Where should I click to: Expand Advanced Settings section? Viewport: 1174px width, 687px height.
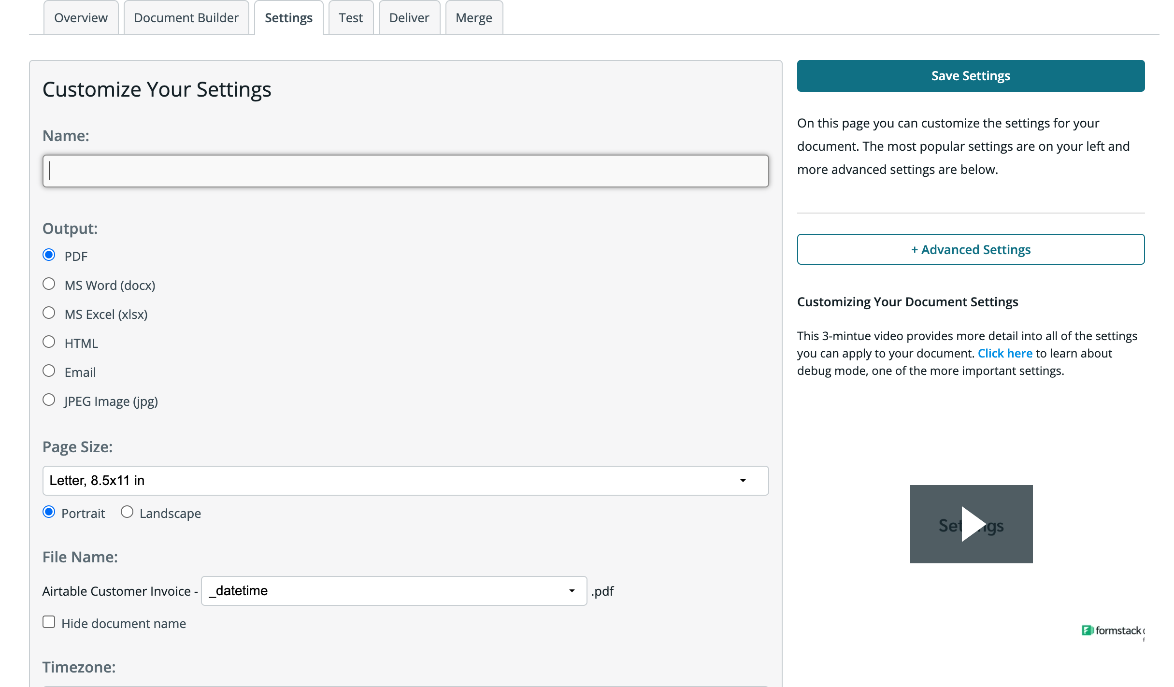(x=970, y=249)
